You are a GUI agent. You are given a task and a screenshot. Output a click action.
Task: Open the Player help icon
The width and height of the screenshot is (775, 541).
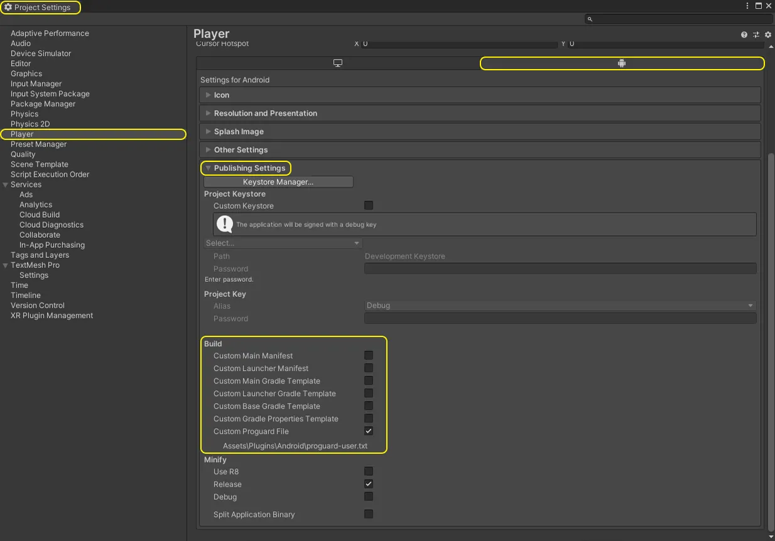744,35
